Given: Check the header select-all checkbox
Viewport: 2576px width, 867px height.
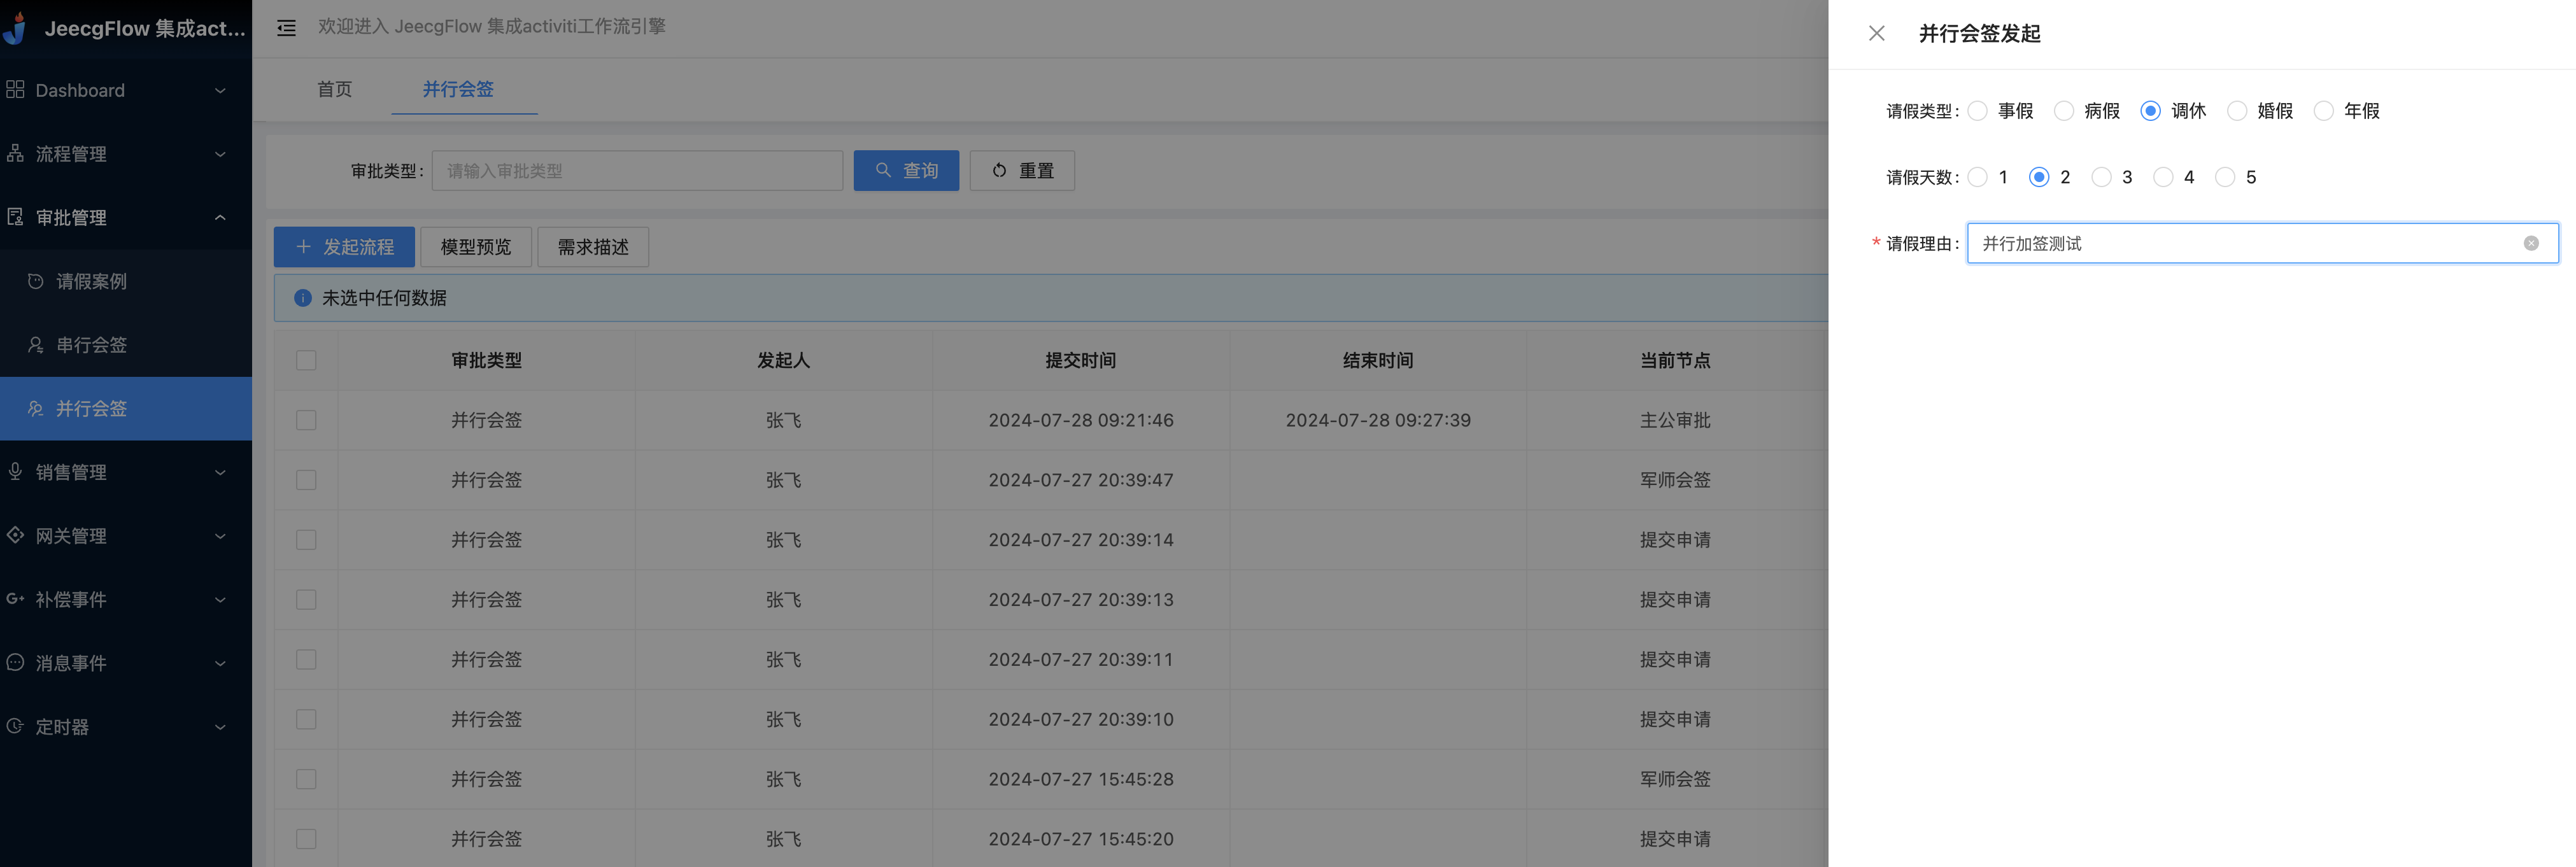Looking at the screenshot, I should coord(306,360).
